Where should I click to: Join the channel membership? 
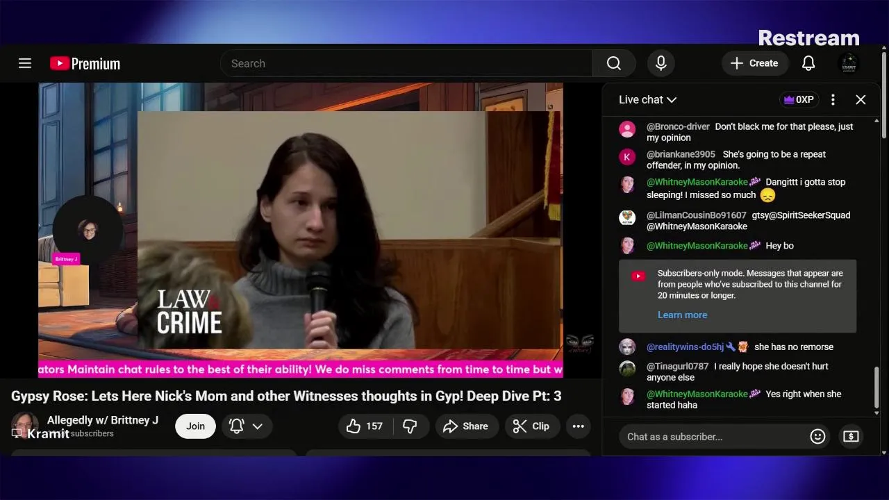coord(195,426)
